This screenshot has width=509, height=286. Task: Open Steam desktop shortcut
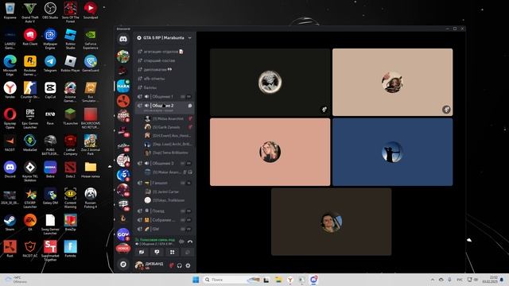point(10,222)
